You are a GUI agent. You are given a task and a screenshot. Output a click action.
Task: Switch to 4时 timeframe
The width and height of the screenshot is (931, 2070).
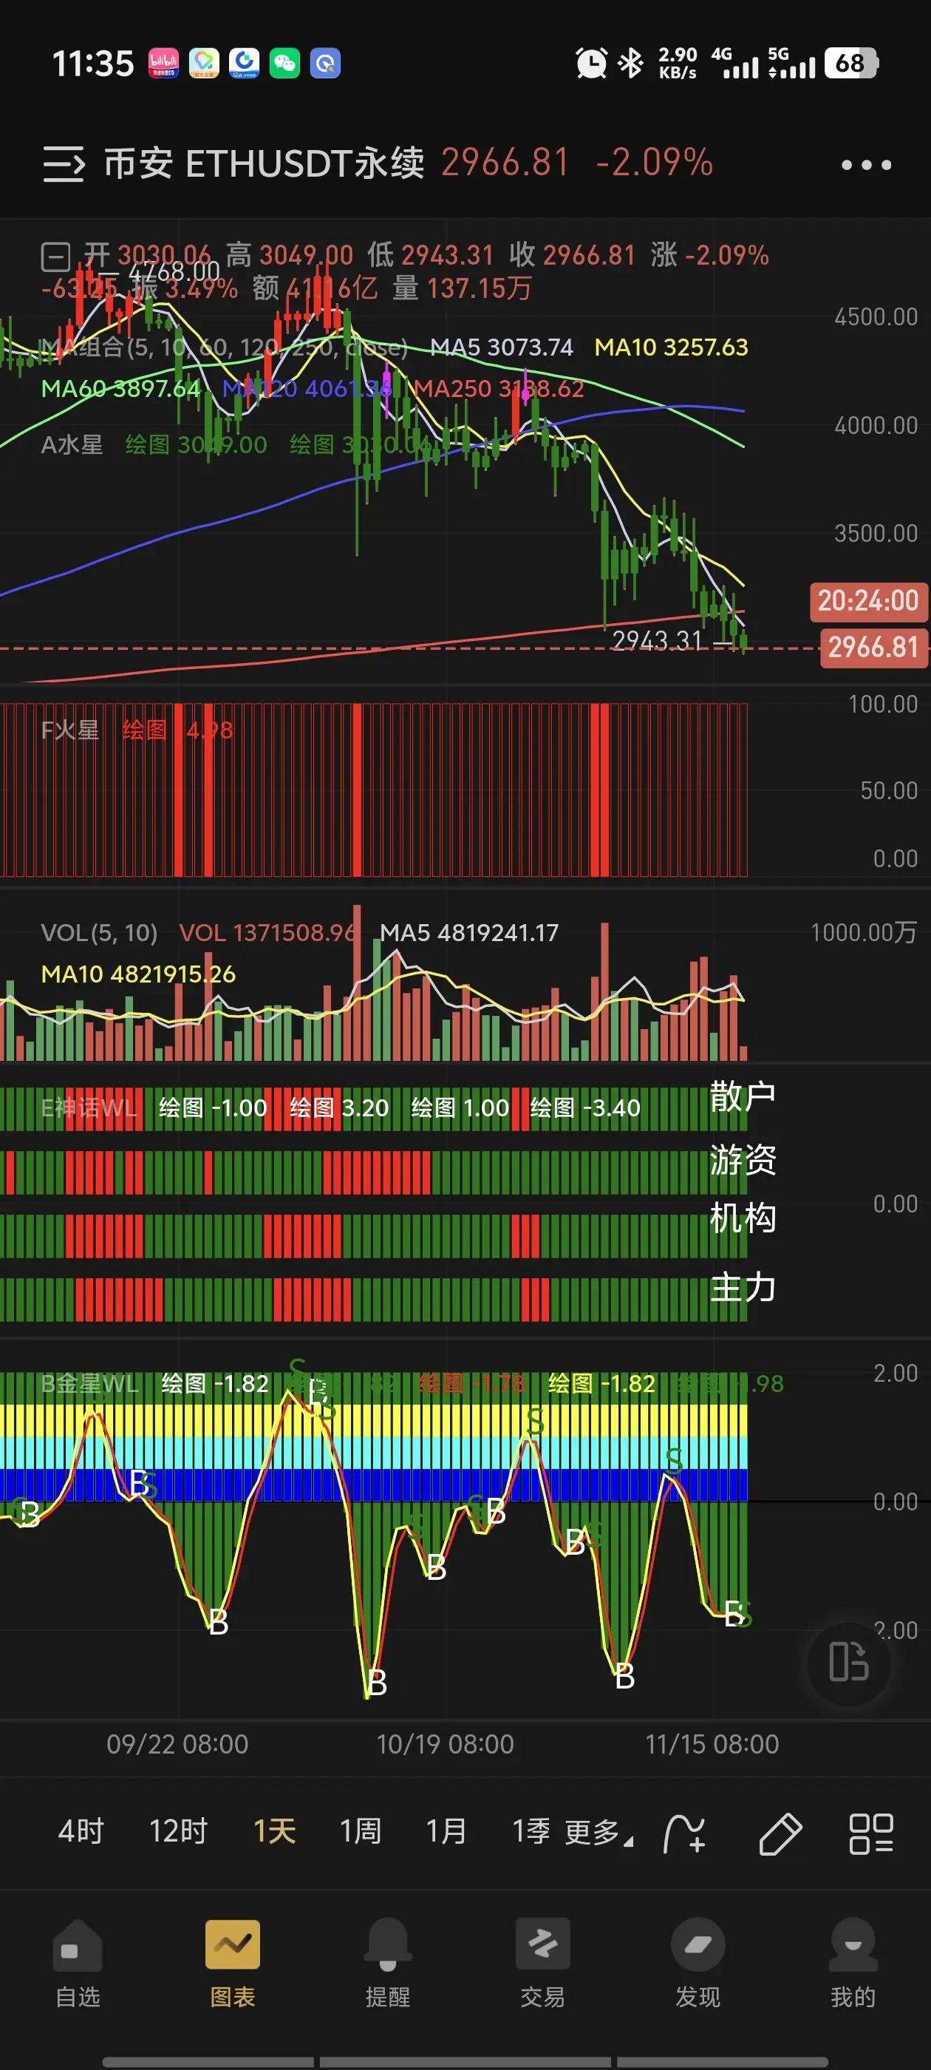click(81, 1831)
